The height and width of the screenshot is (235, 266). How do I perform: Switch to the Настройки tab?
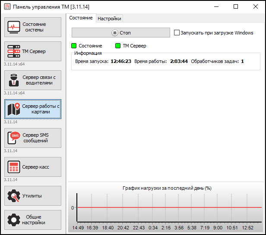click(x=109, y=19)
